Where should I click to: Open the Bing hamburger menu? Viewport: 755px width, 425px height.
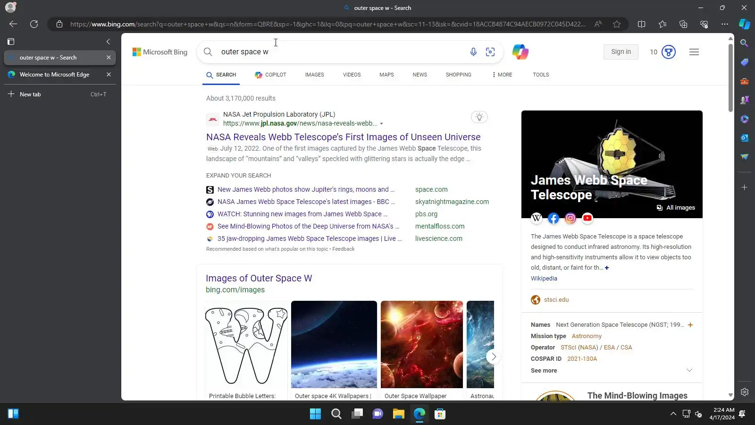point(694,52)
